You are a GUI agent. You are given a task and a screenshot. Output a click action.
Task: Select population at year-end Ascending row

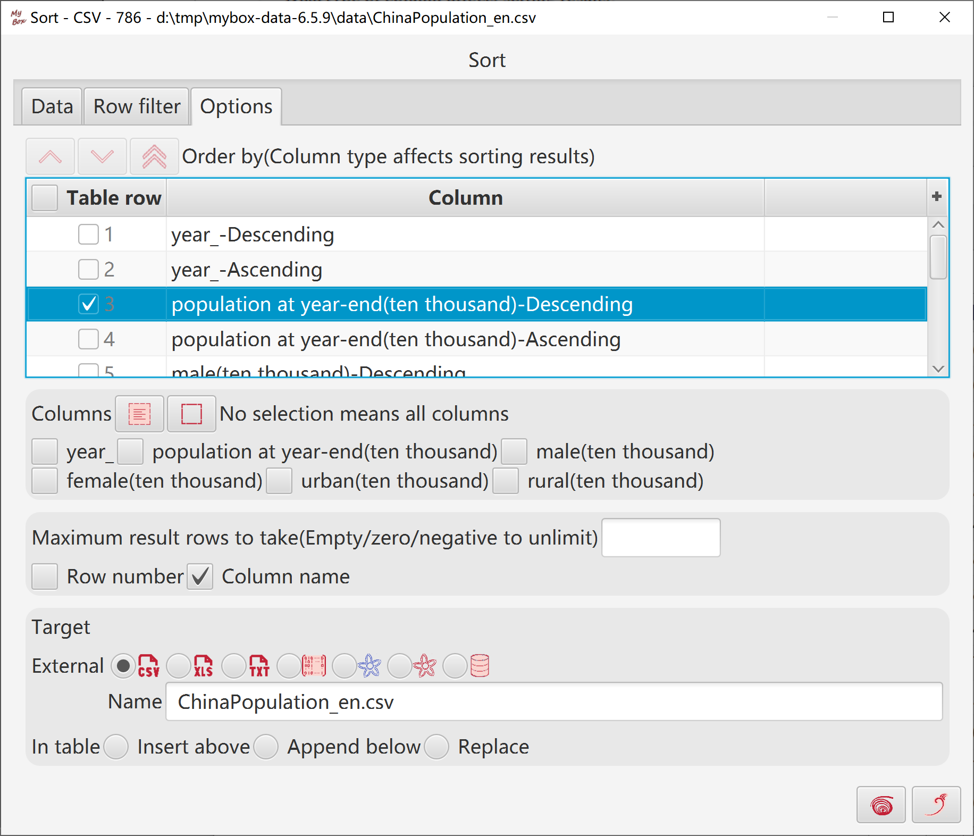tap(476, 339)
